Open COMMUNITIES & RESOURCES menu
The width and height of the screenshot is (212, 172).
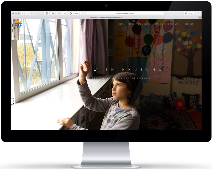click(x=167, y=24)
